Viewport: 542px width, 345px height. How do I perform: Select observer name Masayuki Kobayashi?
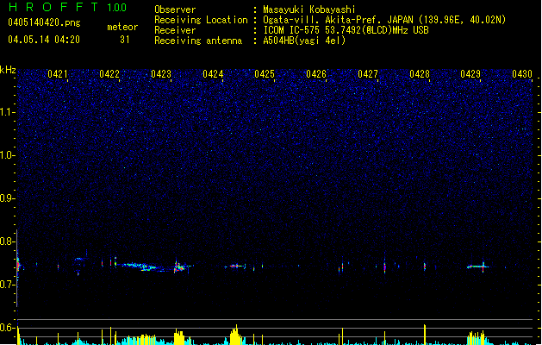pos(309,9)
